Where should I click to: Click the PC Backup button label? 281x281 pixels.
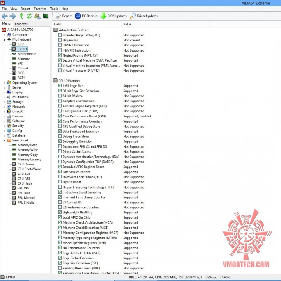coord(90,16)
